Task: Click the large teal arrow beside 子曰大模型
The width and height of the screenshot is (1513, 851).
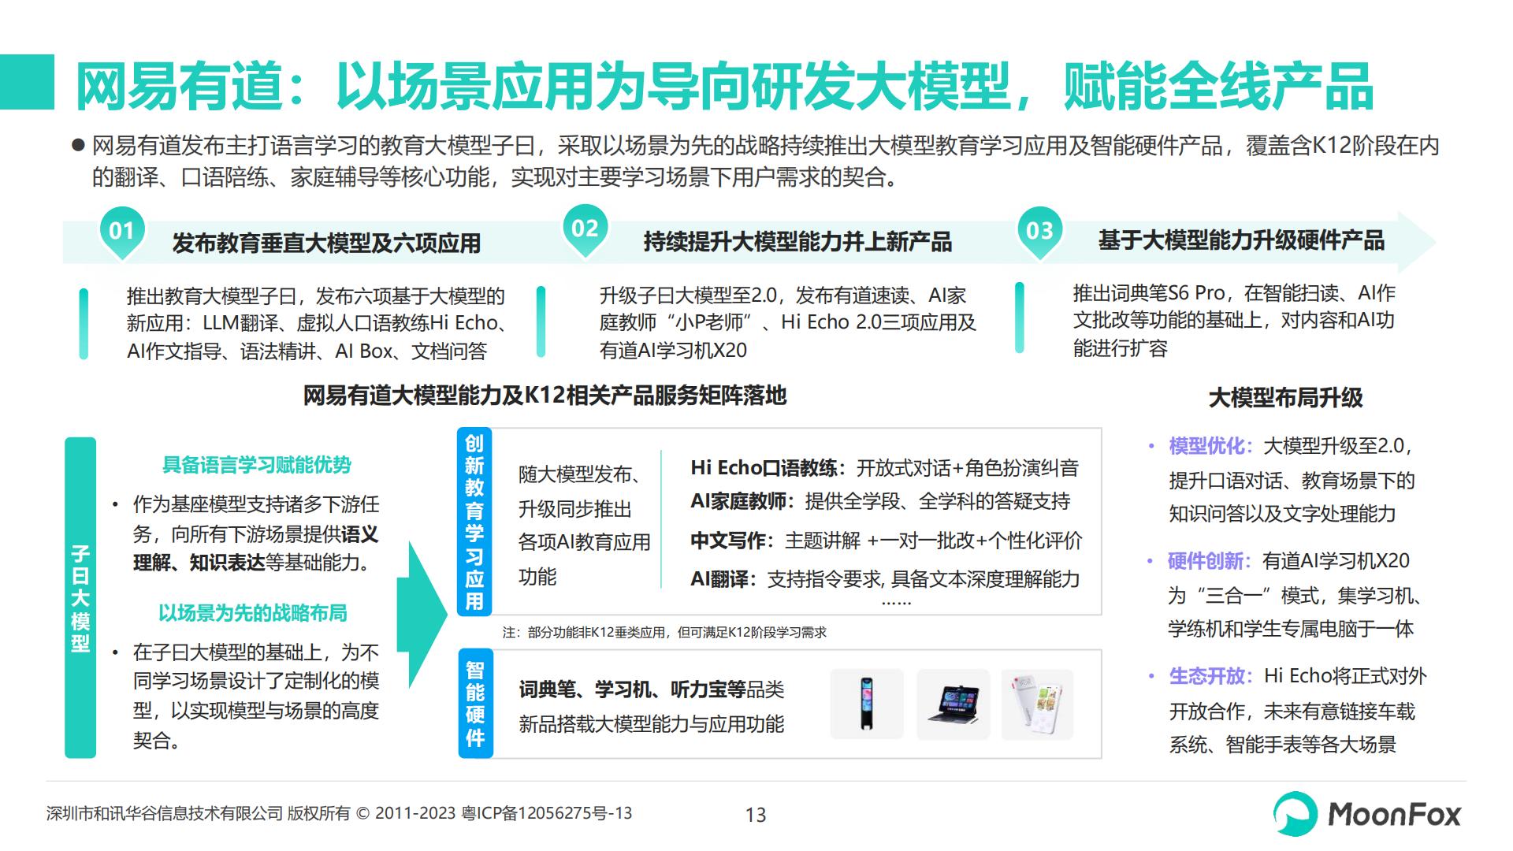Action: pyautogui.click(x=422, y=614)
